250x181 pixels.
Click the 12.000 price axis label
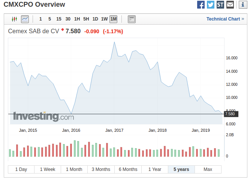[232, 84]
